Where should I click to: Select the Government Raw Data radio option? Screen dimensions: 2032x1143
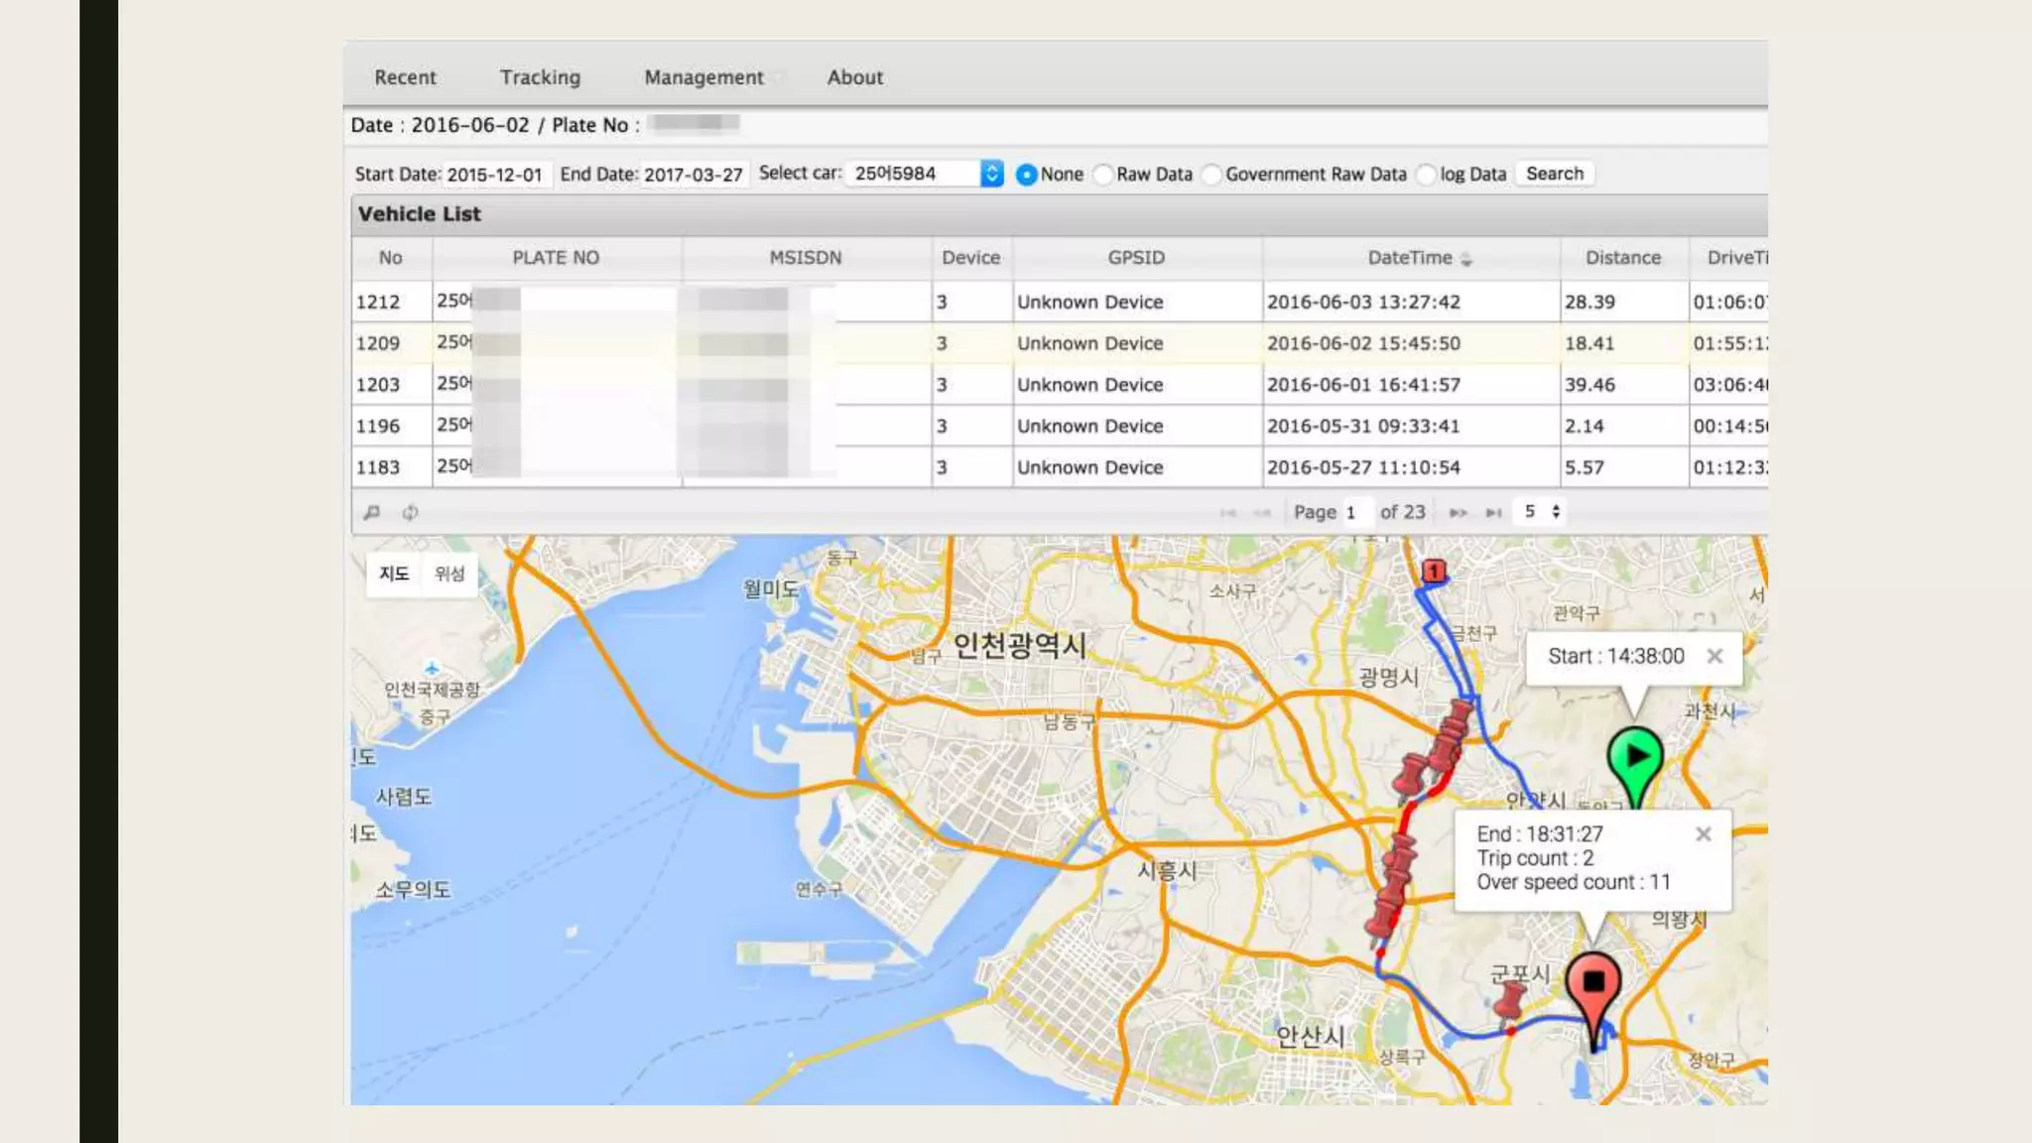coord(1211,175)
